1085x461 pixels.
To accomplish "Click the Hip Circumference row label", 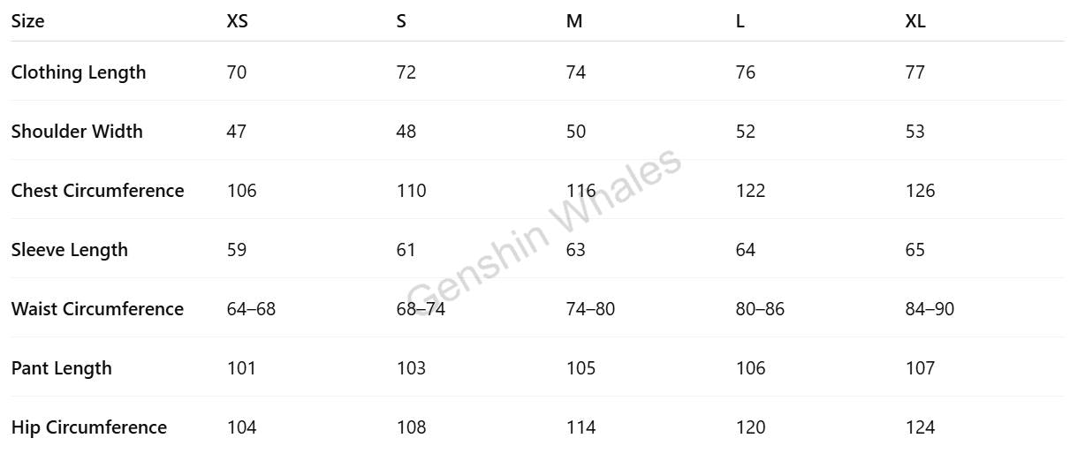I will click(89, 427).
